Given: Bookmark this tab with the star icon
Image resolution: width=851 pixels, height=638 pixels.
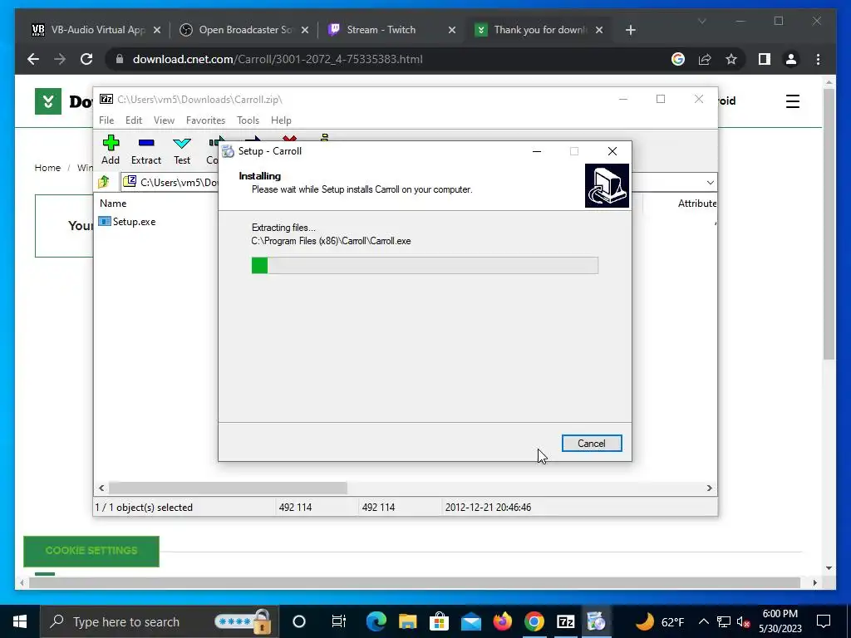Looking at the screenshot, I should (x=731, y=59).
